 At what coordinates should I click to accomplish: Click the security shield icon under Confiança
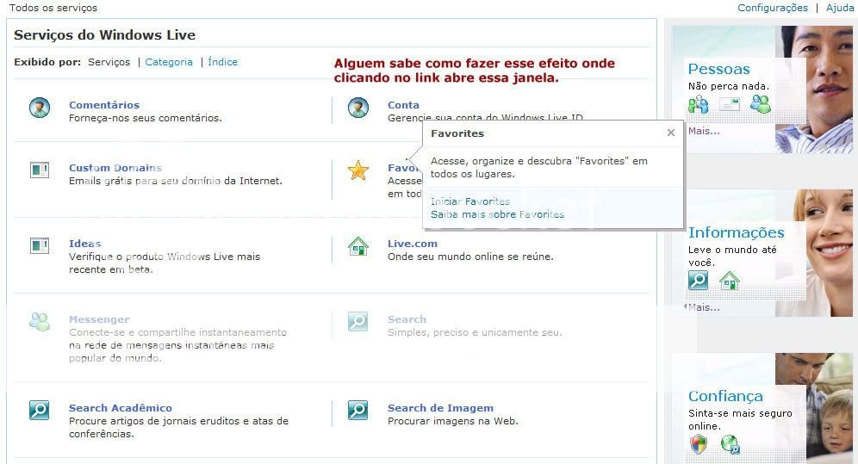click(x=699, y=444)
